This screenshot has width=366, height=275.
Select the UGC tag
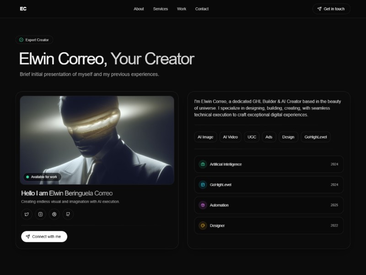click(251, 137)
